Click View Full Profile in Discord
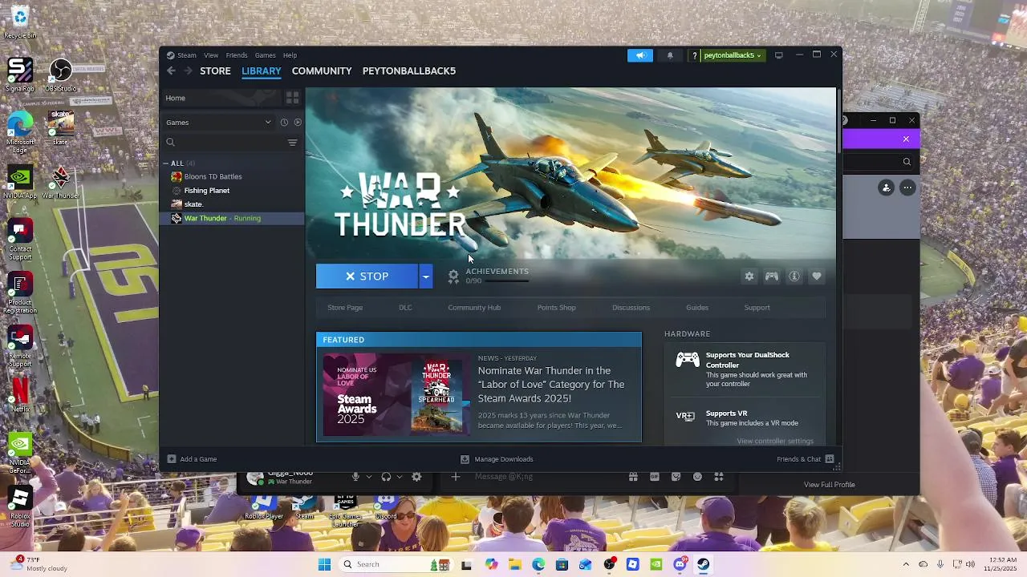This screenshot has width=1027, height=577. click(830, 485)
